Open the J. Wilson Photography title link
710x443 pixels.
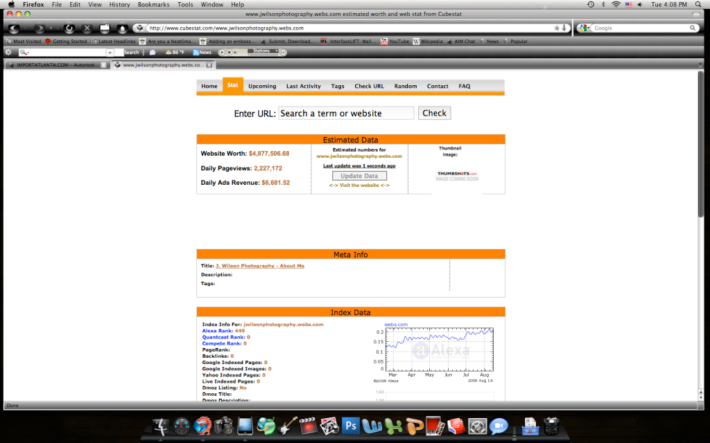[x=260, y=266]
